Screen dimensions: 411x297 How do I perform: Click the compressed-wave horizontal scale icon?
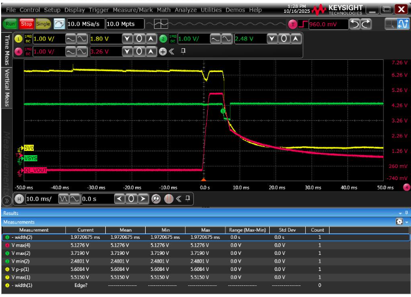[64, 199]
